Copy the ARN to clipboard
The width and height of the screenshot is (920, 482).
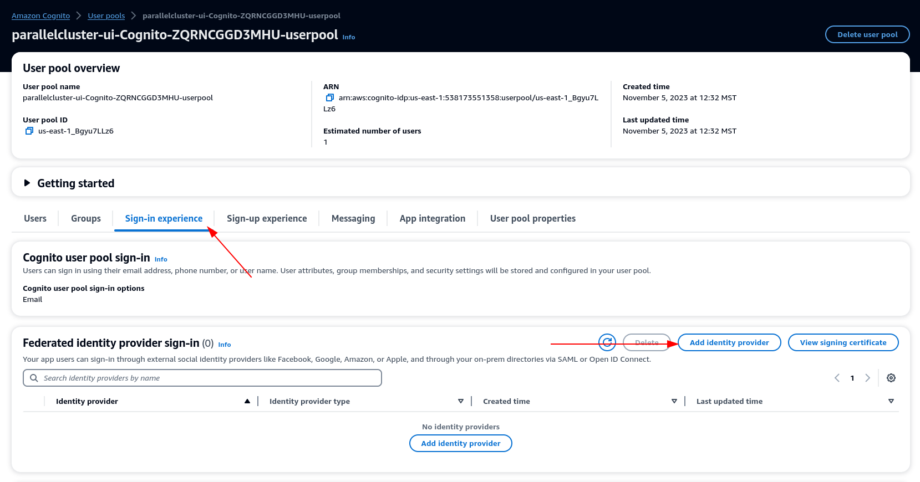[329, 98]
